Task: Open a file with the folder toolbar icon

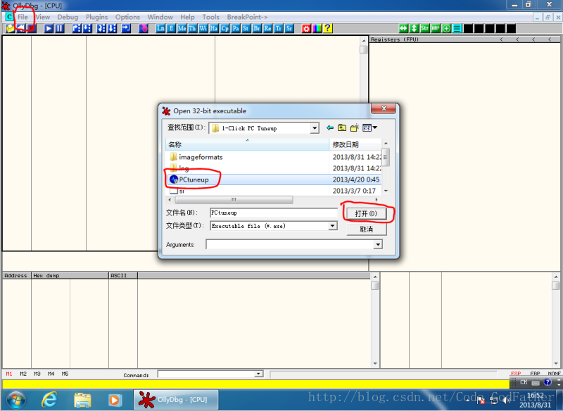Action: 10,28
